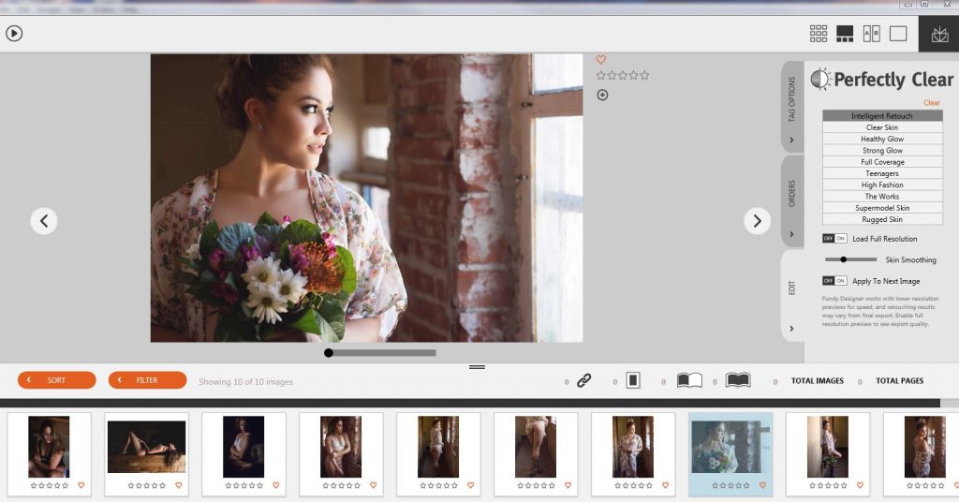Expand chevron under Orders
The width and height of the screenshot is (959, 502).
click(x=792, y=234)
